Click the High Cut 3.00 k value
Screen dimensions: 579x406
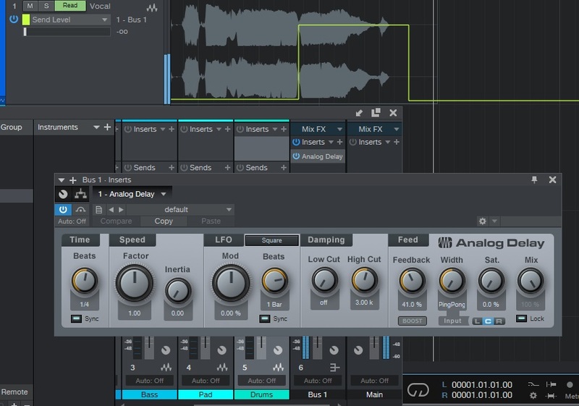(364, 303)
